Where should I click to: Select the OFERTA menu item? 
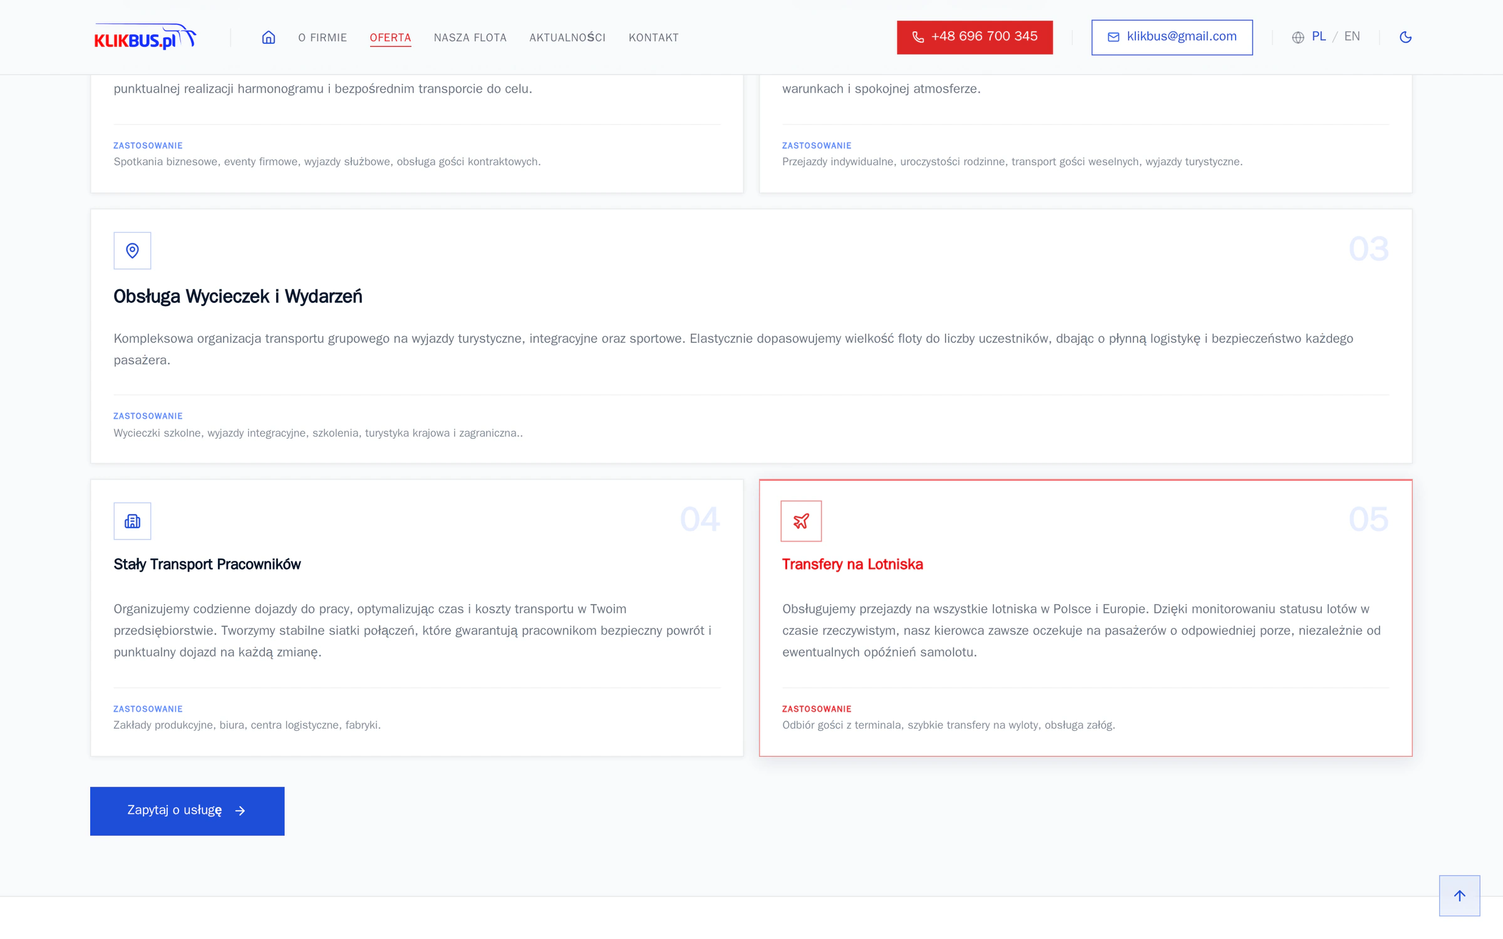pyautogui.click(x=390, y=38)
